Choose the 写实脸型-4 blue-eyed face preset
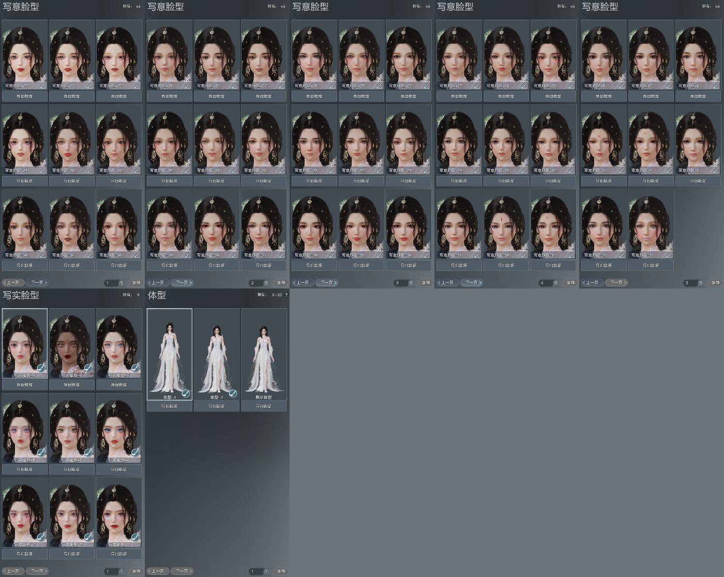724x577 pixels. (x=118, y=428)
